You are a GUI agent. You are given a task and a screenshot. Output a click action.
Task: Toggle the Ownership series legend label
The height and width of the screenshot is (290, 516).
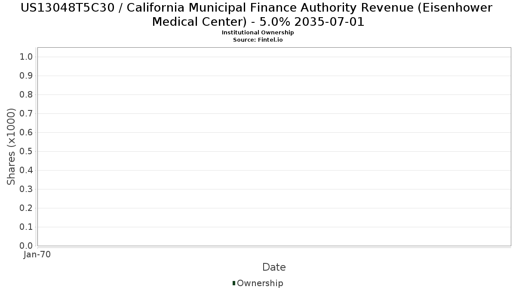(x=260, y=283)
